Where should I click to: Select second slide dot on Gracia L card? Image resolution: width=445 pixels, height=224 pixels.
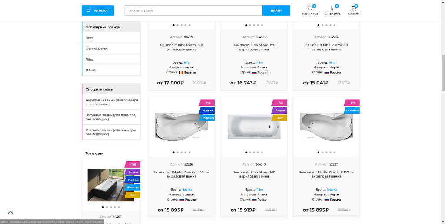point(177,153)
